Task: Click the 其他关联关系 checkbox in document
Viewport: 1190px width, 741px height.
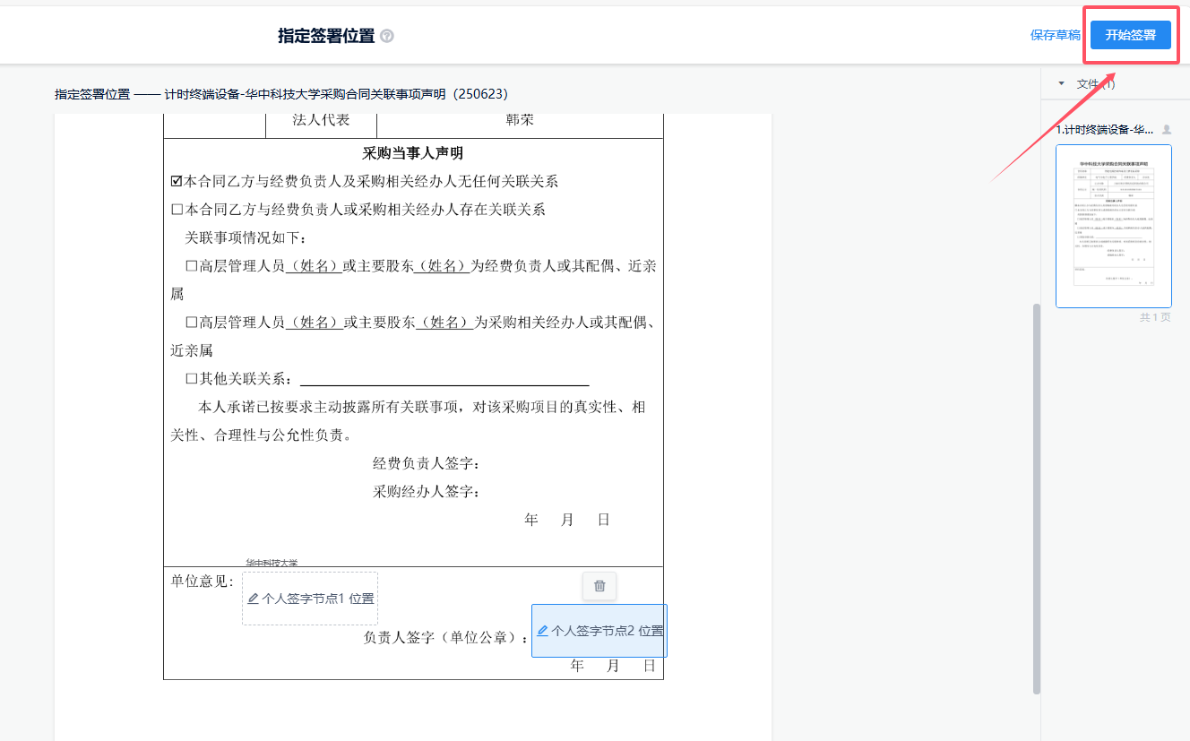Action: [191, 379]
